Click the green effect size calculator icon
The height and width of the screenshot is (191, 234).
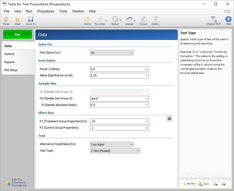[x=169, y=119]
